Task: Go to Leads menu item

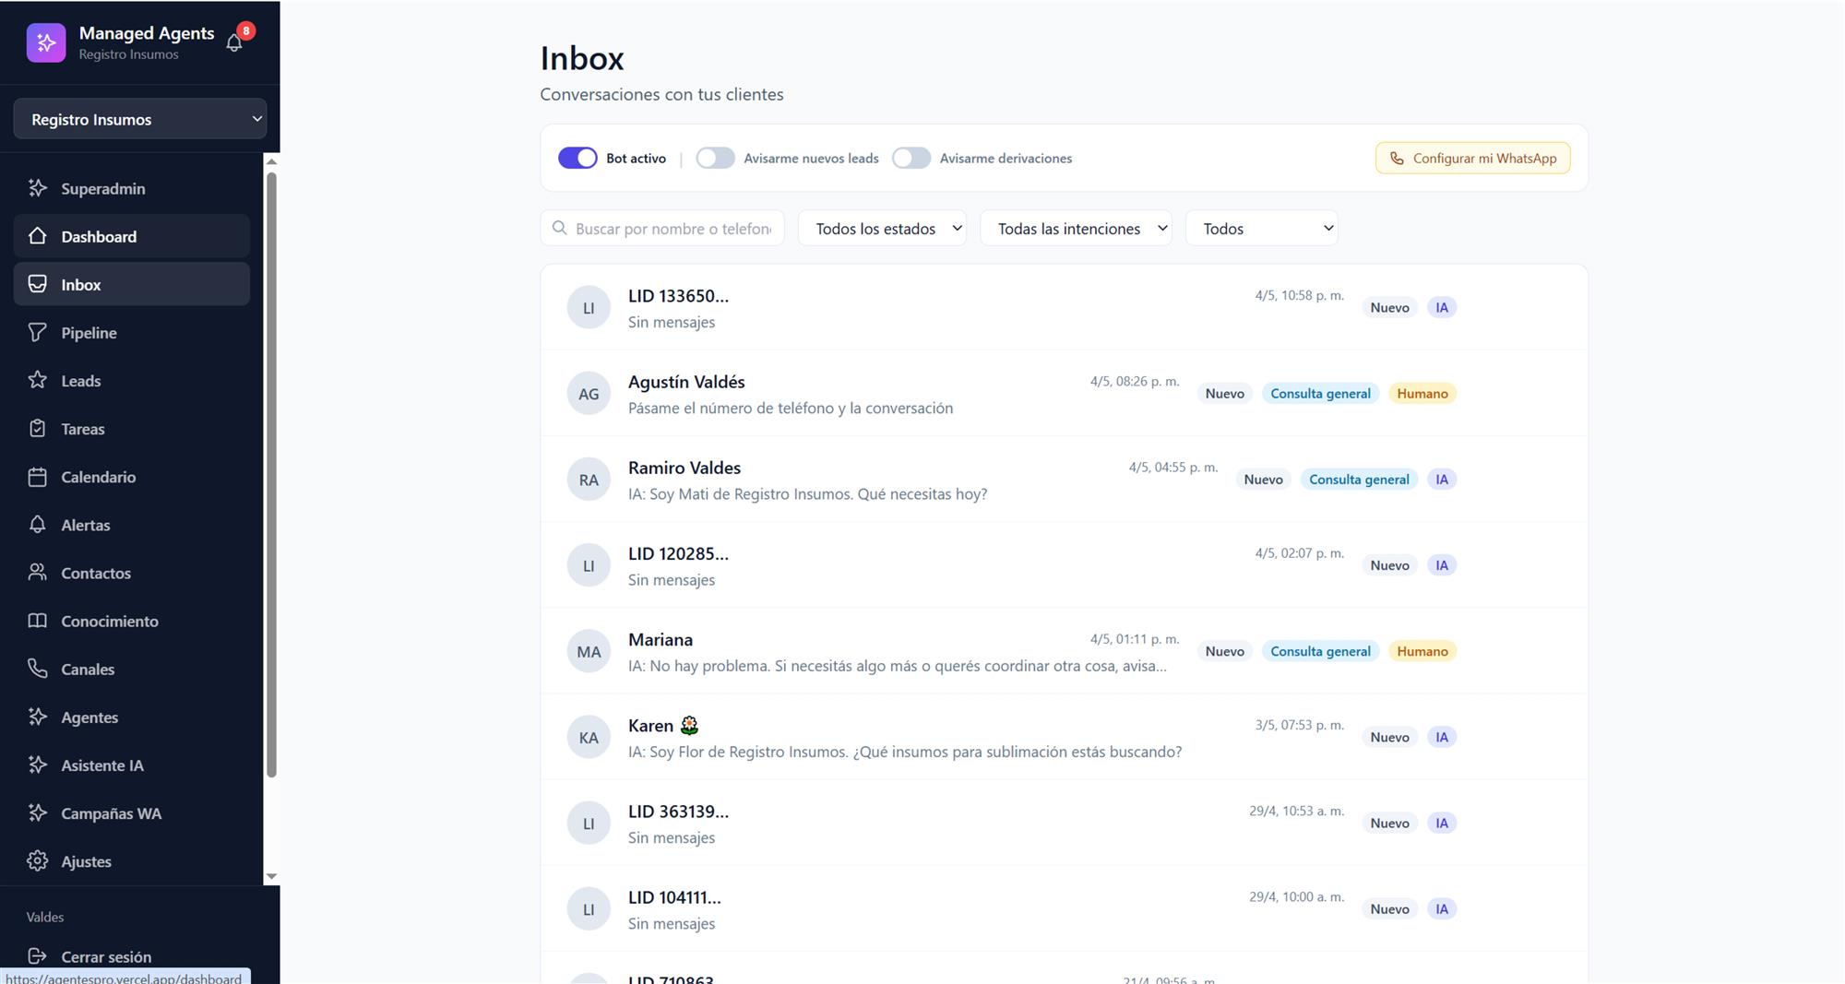Action: pos(132,380)
